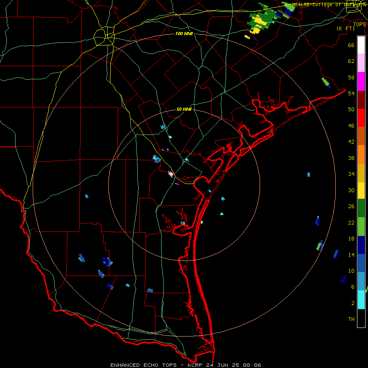Click the "34" value on the scale

(351, 174)
